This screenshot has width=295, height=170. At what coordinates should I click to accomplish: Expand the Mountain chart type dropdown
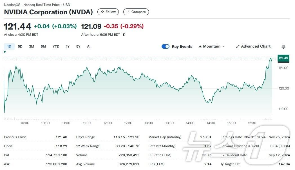pos(212,46)
